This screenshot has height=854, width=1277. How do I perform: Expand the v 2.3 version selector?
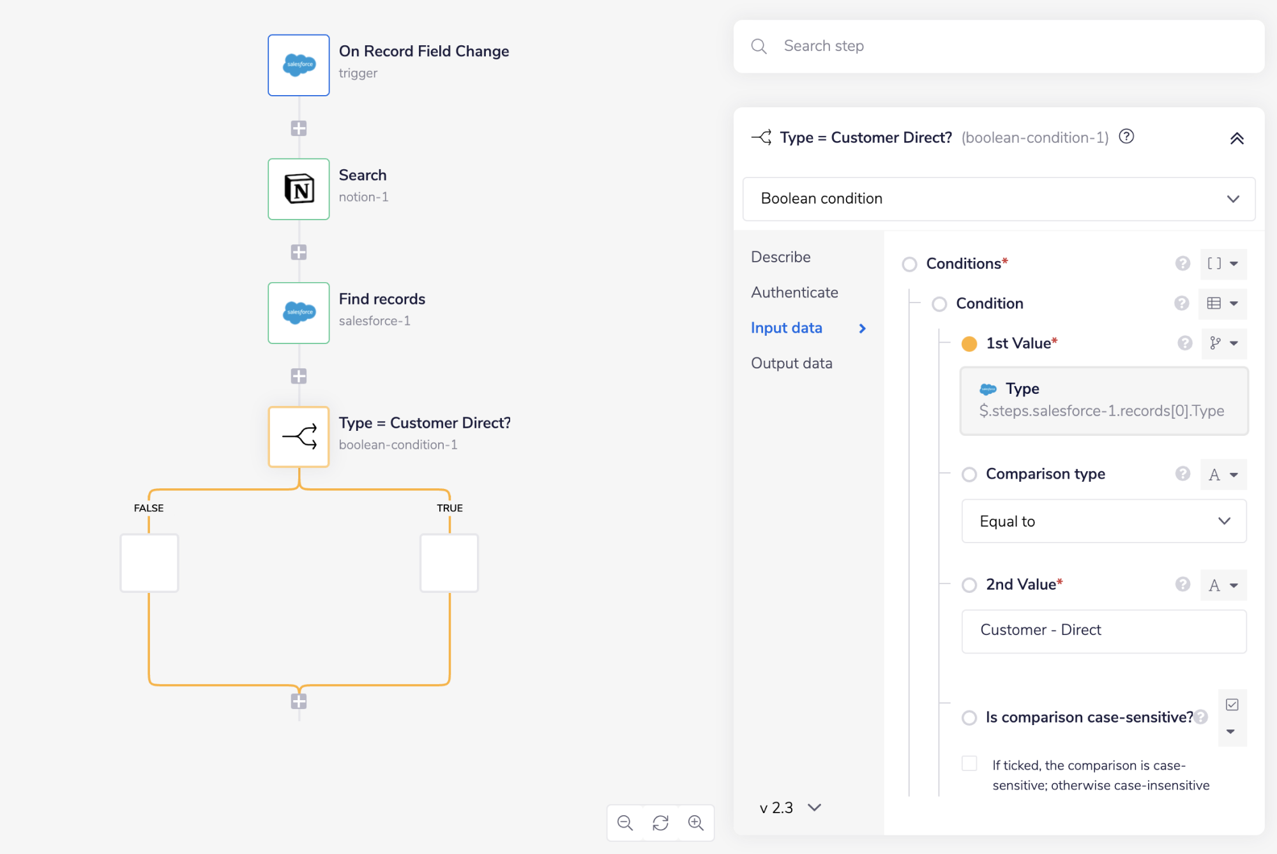(790, 807)
